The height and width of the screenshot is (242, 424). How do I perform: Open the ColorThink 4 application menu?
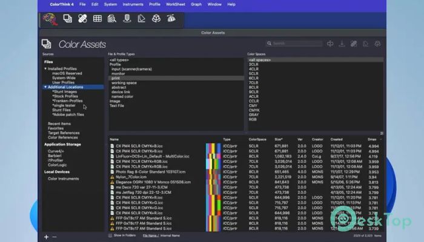coord(62,4)
